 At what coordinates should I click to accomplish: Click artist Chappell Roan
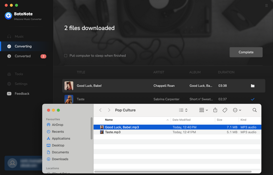pos(164,86)
